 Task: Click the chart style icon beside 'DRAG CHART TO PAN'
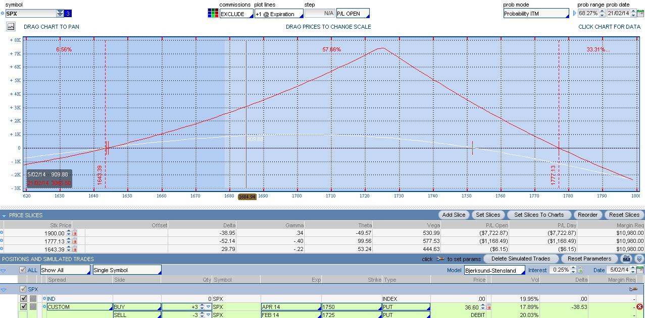click(x=11, y=27)
